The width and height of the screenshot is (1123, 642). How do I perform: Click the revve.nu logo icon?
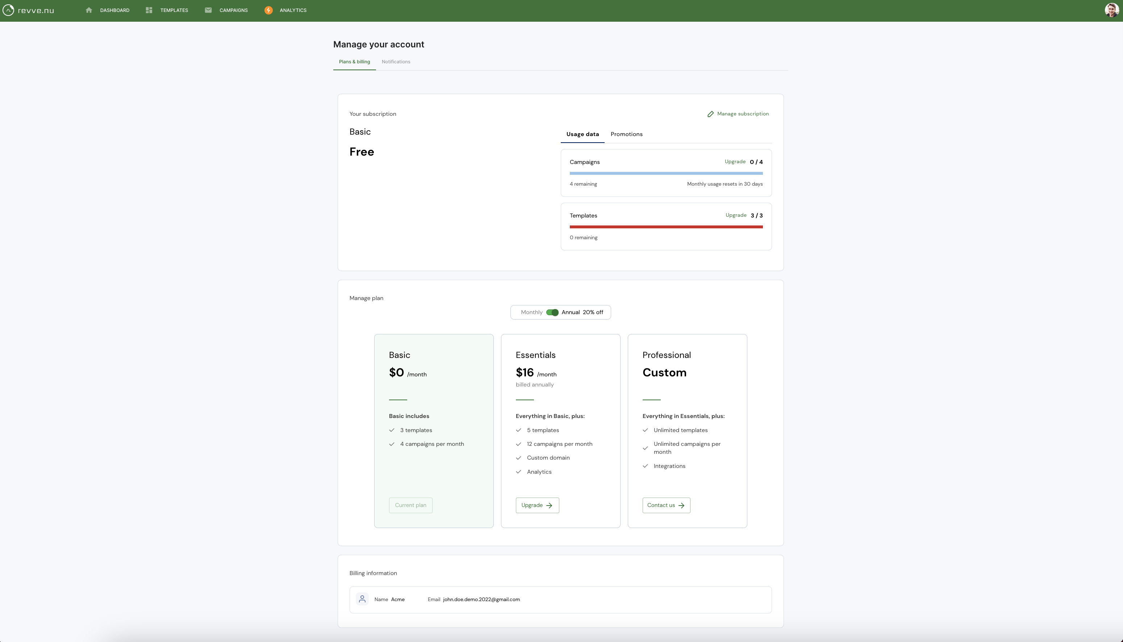coord(8,10)
